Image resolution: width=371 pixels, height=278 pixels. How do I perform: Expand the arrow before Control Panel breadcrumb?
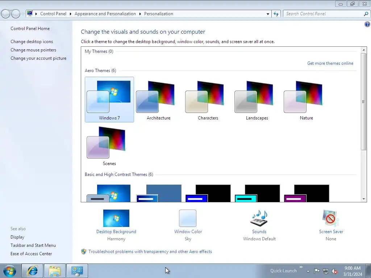[x=36, y=14]
